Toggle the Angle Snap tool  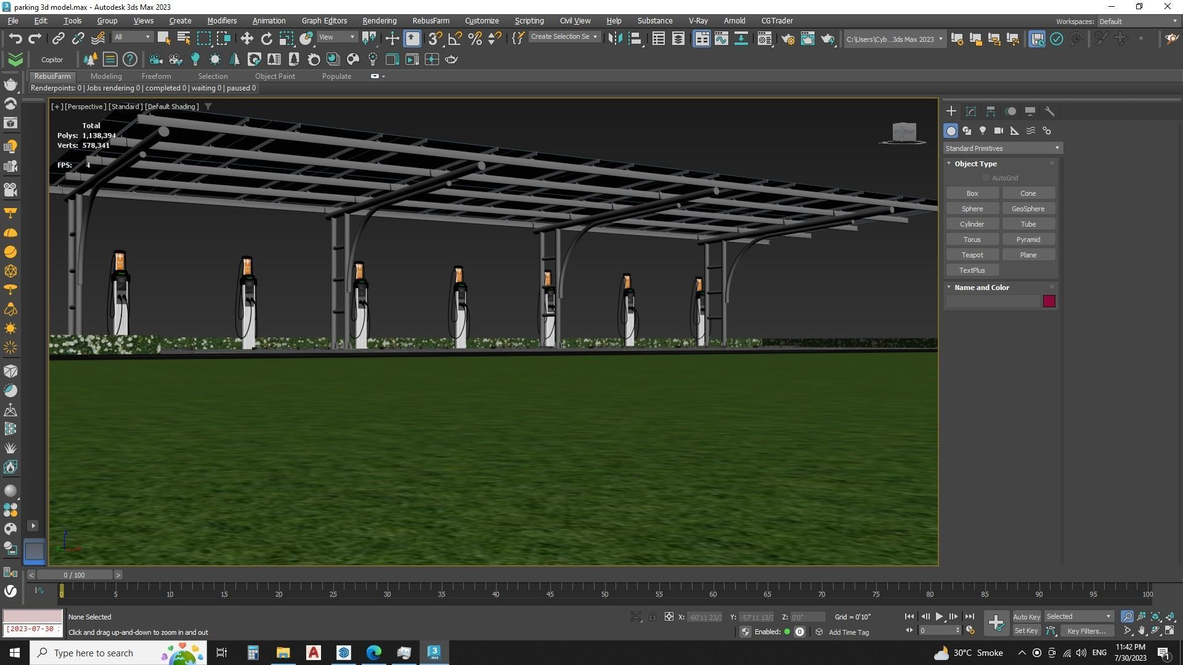455,38
